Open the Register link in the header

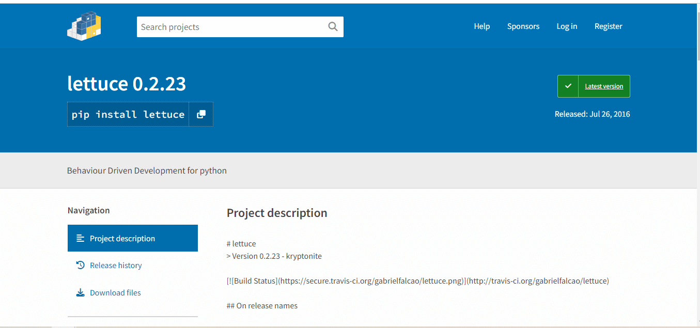click(x=608, y=26)
